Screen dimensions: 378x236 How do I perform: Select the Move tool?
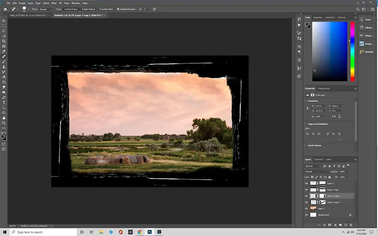[x=4, y=21]
